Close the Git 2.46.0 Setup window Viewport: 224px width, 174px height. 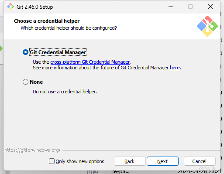210,7
